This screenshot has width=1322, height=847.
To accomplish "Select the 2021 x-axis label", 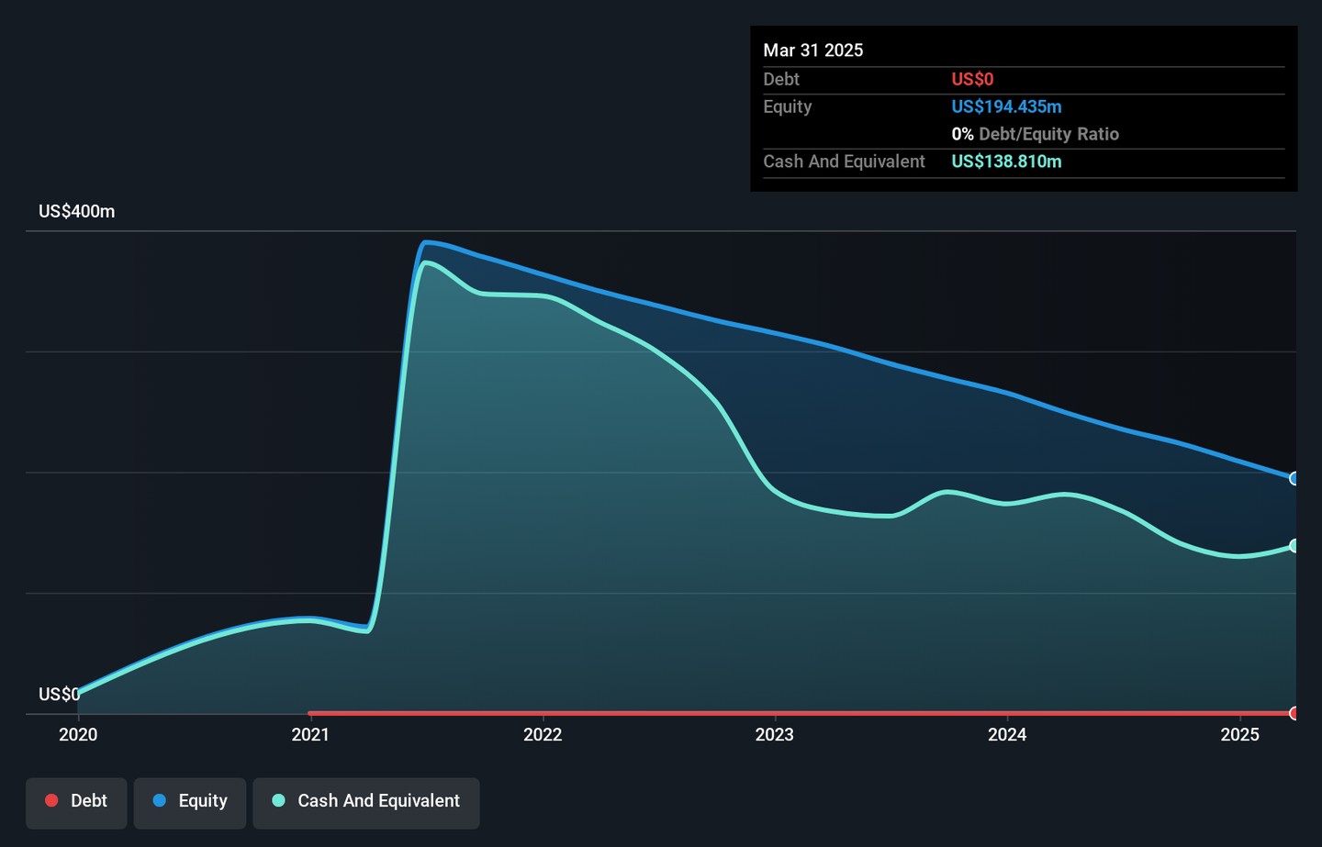I will coord(310,734).
